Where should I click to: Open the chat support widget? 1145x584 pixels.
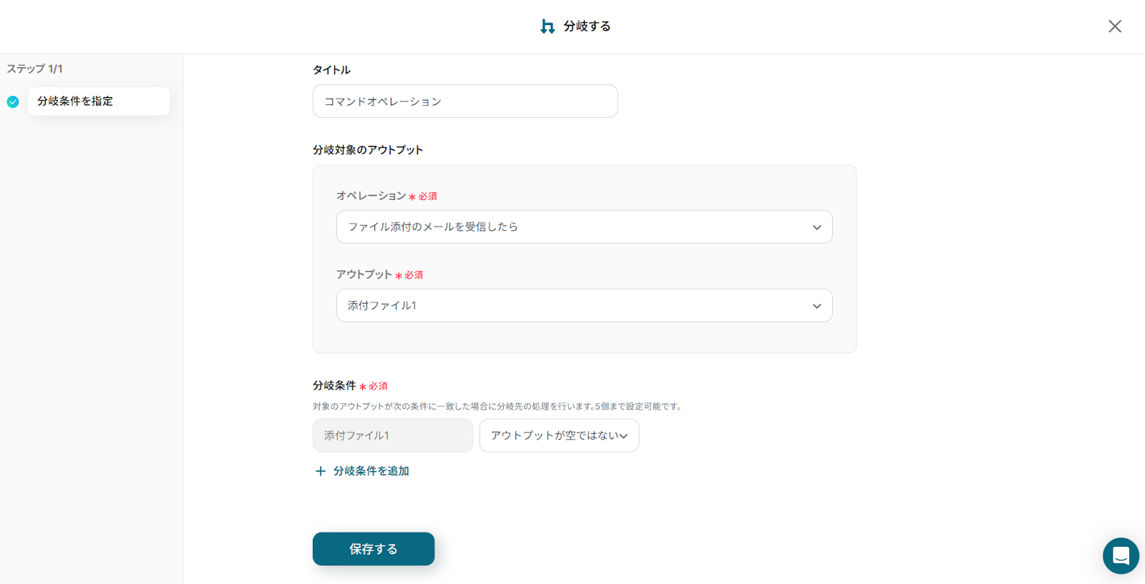(x=1120, y=555)
